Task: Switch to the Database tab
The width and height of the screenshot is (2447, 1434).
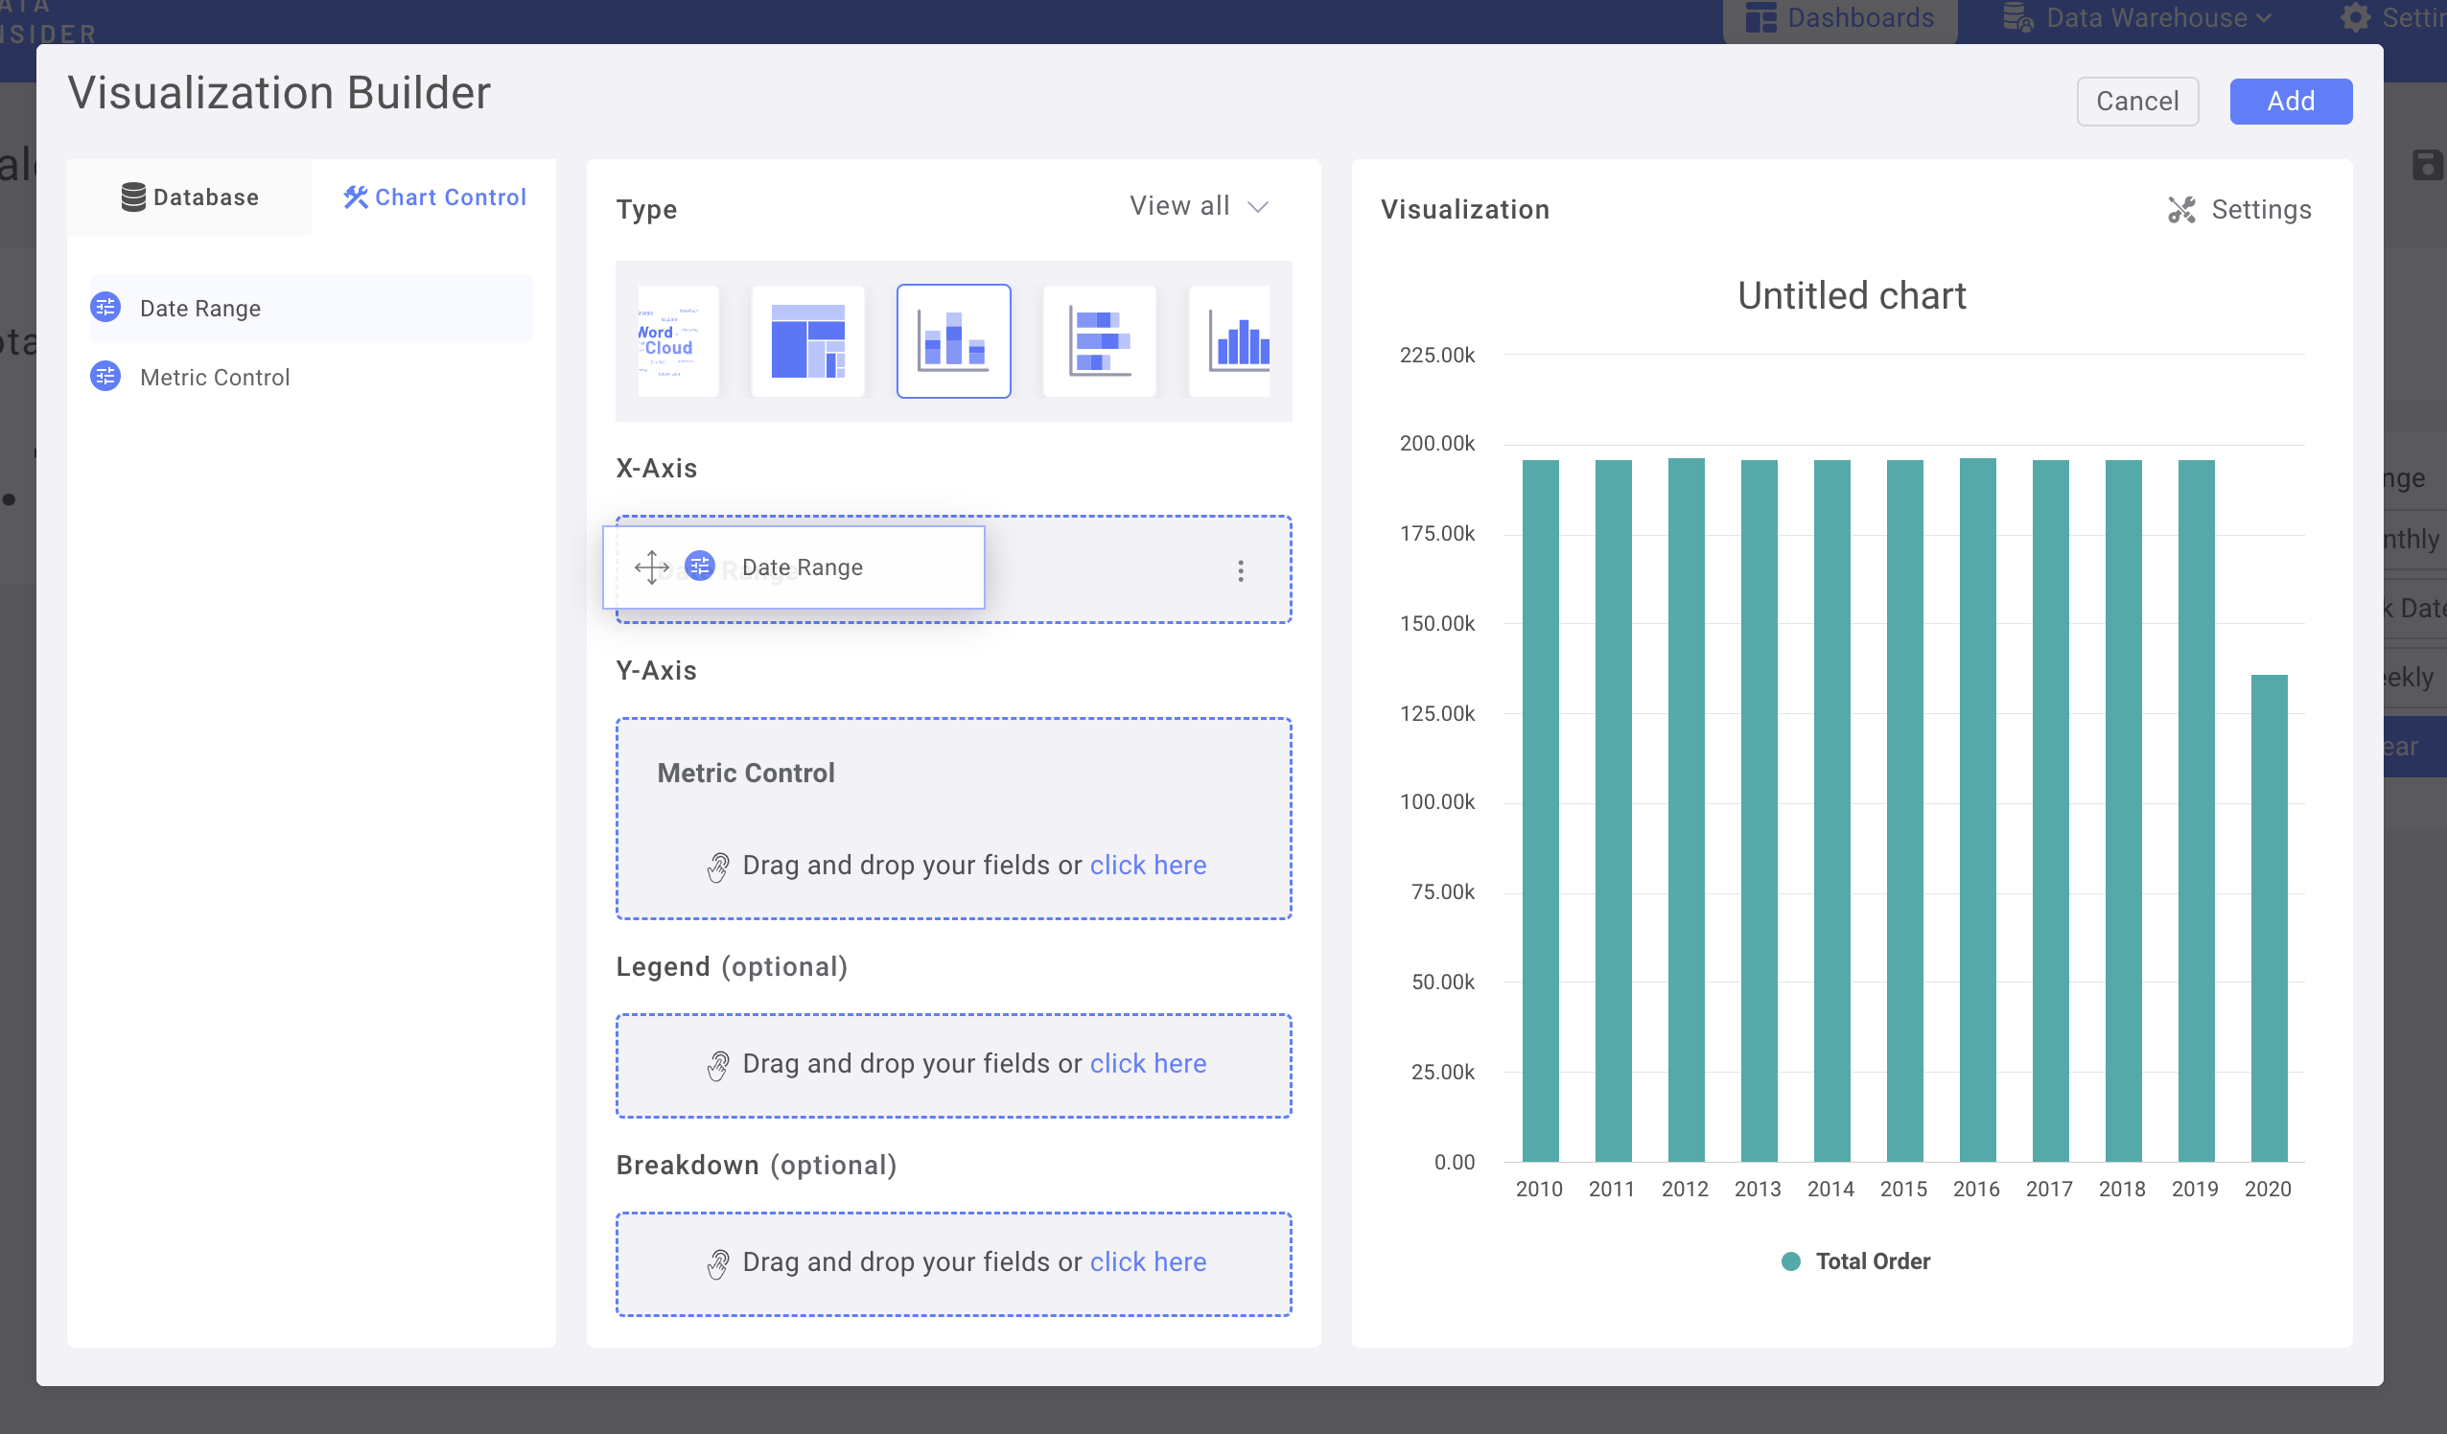Action: point(190,197)
